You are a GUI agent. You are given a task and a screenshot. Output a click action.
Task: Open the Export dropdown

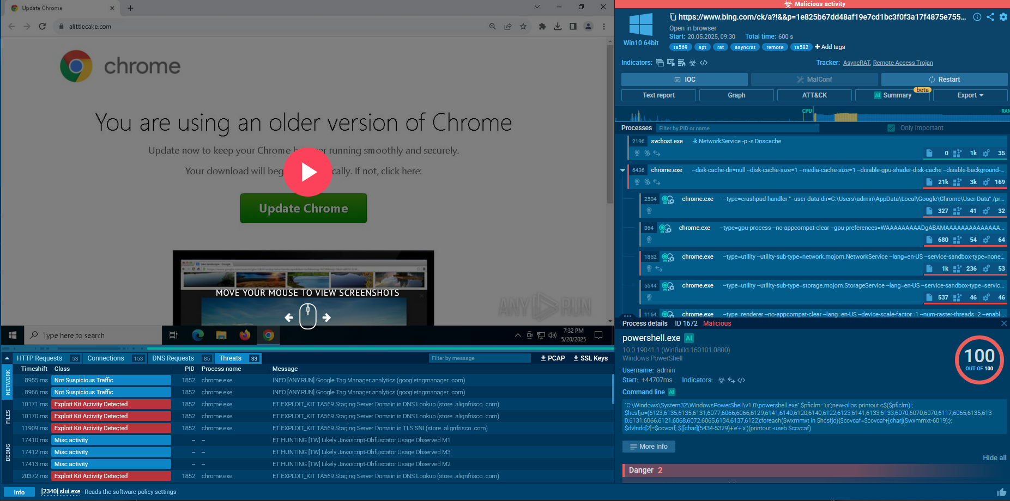coord(970,95)
